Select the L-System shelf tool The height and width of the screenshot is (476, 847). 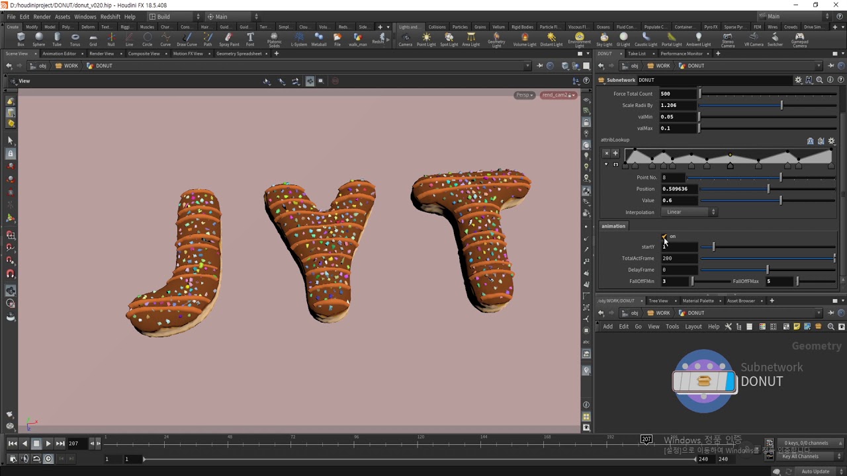point(299,40)
